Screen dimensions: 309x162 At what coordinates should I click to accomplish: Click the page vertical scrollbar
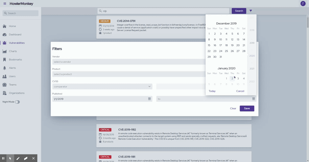pos(308,22)
